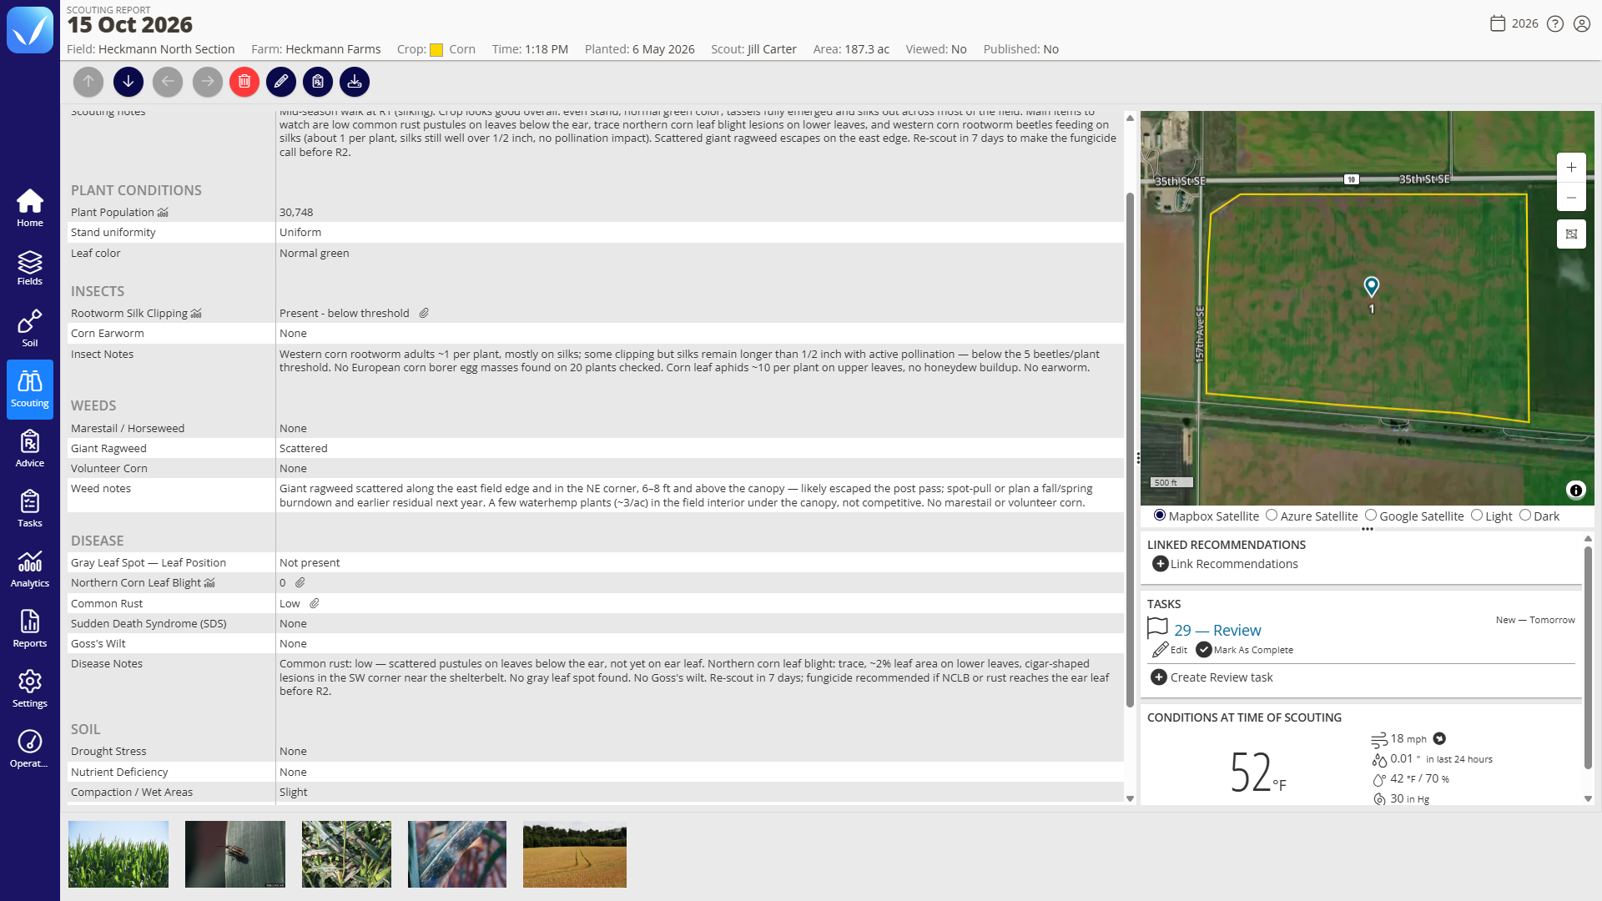
Task: Go to Soil section
Action: tap(30, 329)
